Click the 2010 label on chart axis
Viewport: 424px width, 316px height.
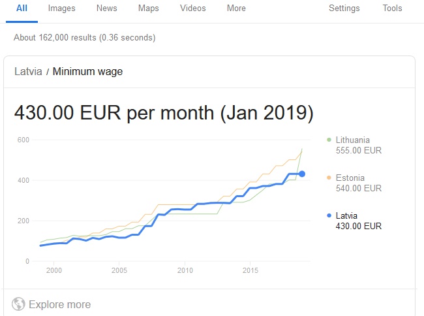[185, 270]
